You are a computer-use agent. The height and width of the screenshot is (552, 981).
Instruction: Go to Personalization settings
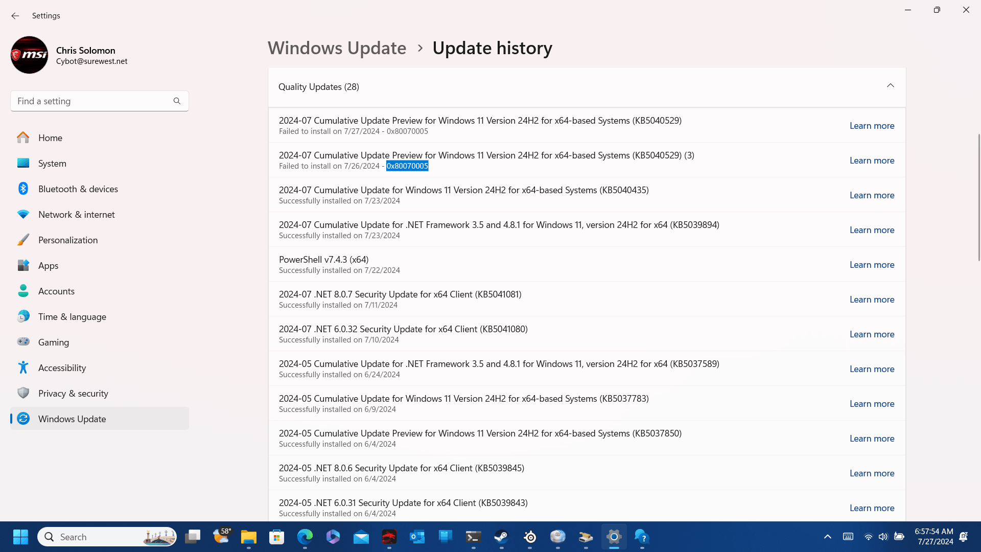pos(67,240)
